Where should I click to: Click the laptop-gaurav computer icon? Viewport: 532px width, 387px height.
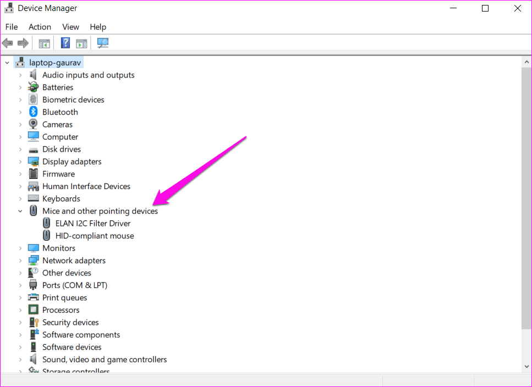pyautogui.click(x=20, y=62)
